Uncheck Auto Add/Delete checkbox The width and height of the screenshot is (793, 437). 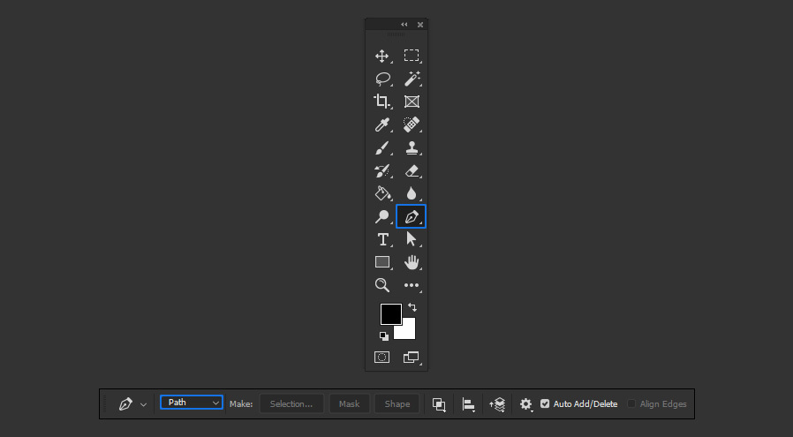545,403
